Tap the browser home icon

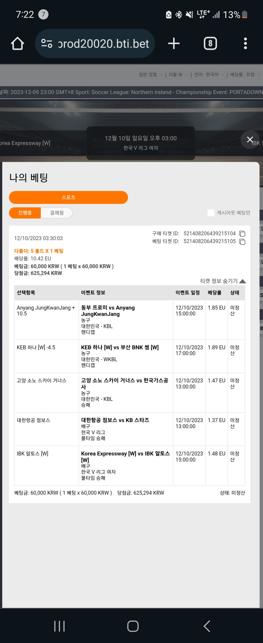[18, 44]
